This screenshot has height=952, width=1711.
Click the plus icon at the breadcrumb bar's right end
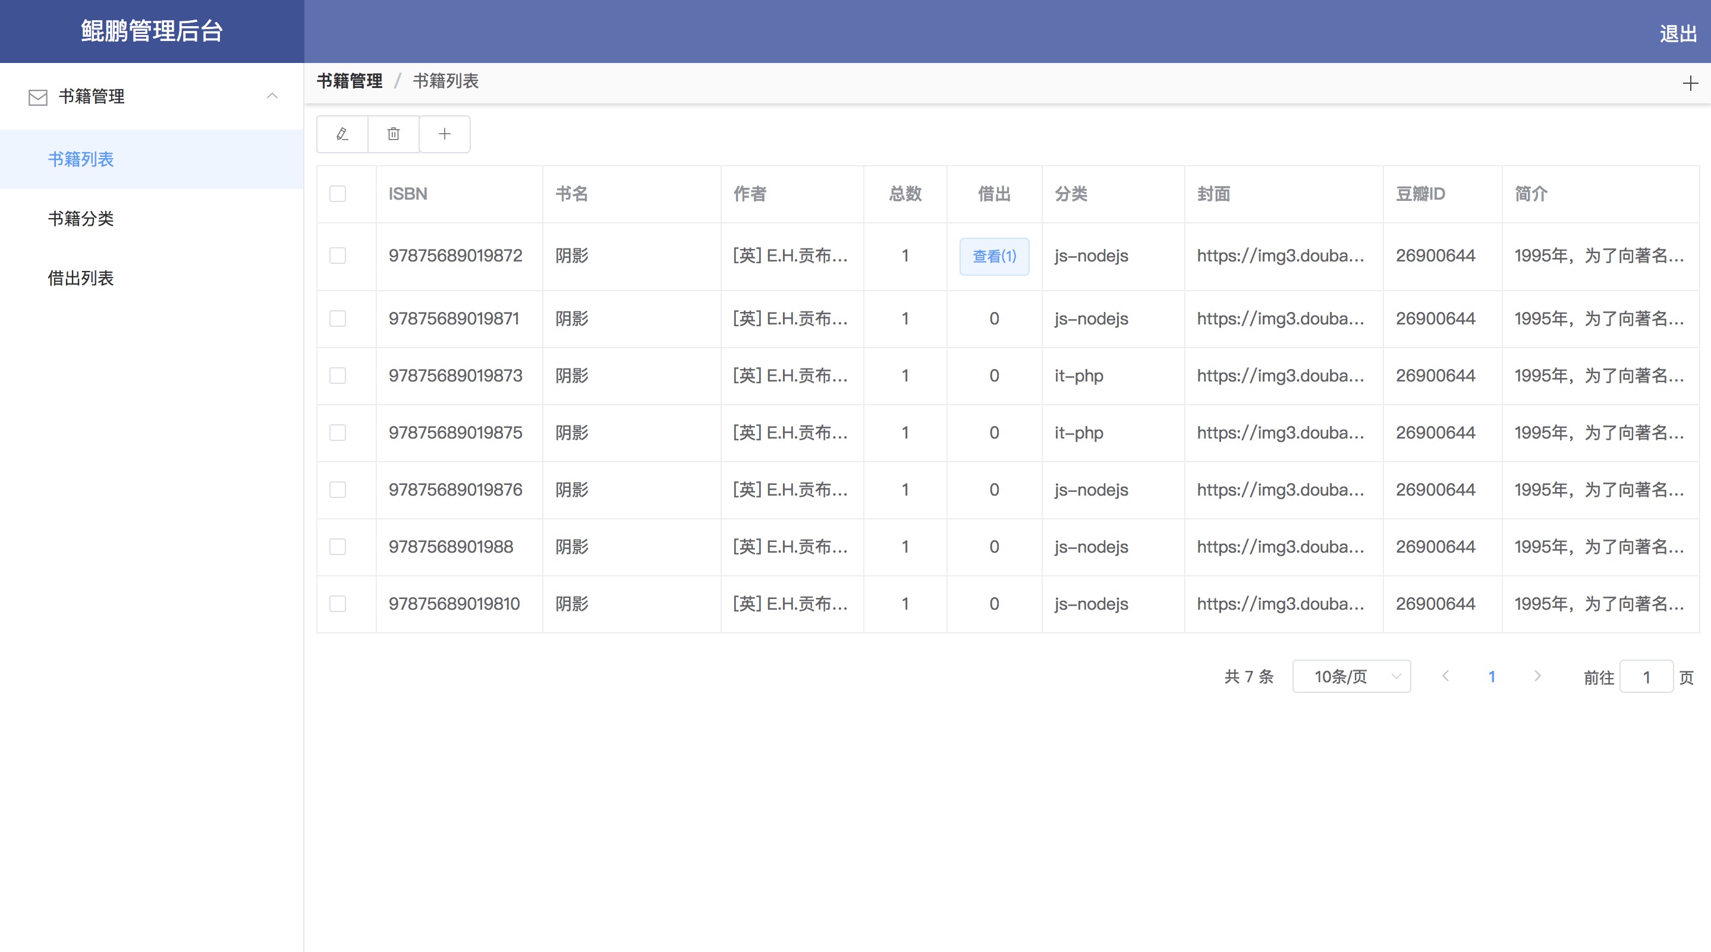(1690, 83)
